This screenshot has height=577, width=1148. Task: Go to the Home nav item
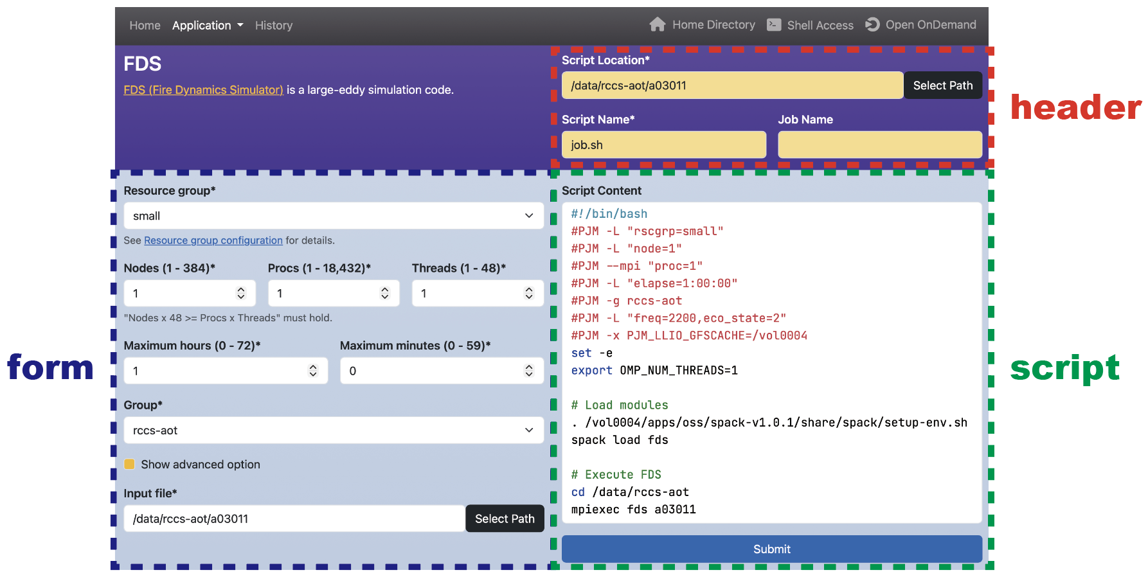pyautogui.click(x=145, y=25)
